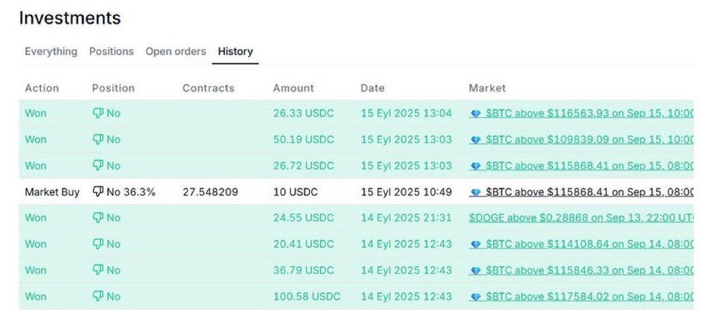703x310 pixels.
Task: Switch to the Positions tab
Action: (111, 52)
